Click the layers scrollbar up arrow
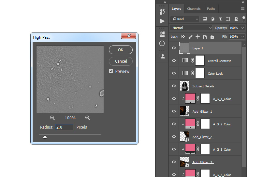The image size is (277, 177). (x=244, y=45)
